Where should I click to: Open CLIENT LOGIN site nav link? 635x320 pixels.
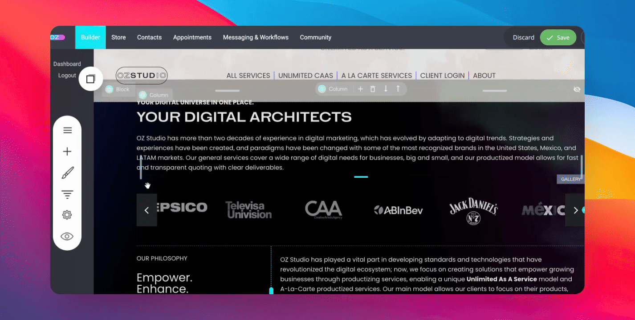click(442, 76)
